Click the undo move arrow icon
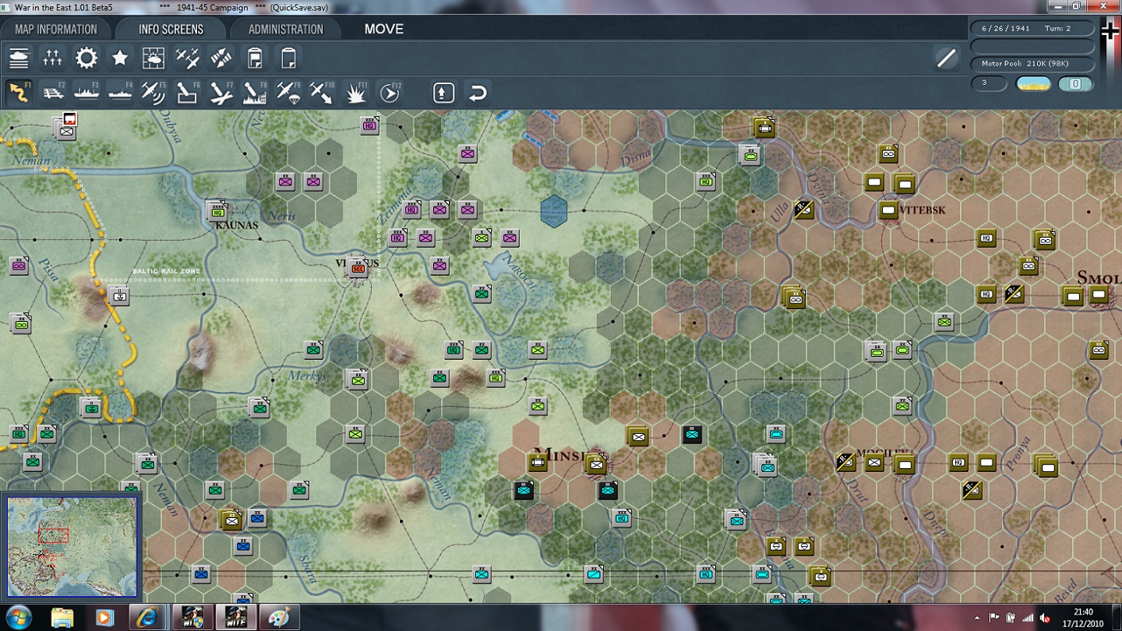The width and height of the screenshot is (1122, 631). pyautogui.click(x=478, y=93)
